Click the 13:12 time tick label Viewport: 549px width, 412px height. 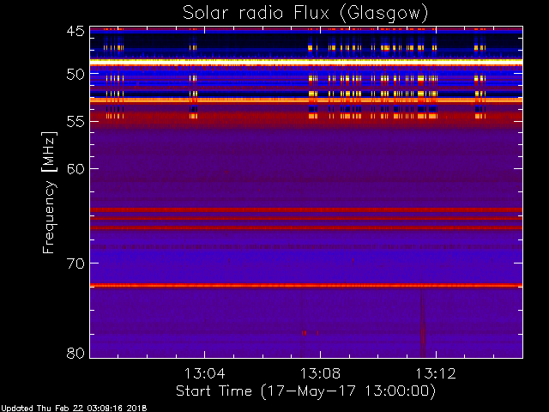point(436,373)
